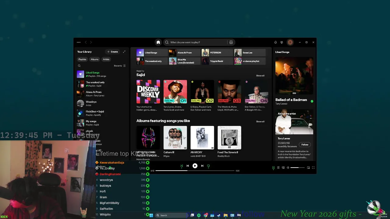Open the notifications bell
The image size is (390, 219).
coord(275,42)
